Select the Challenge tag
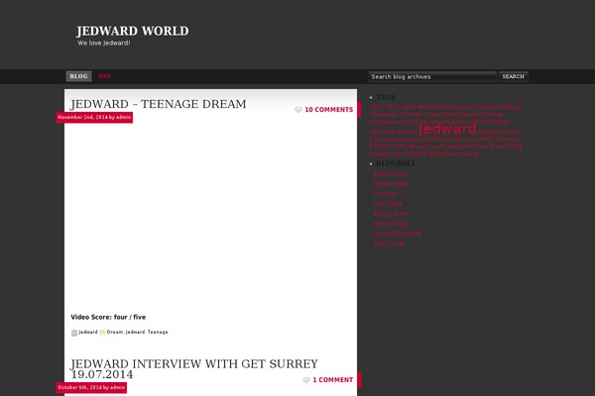595x396 pixels. point(384,115)
